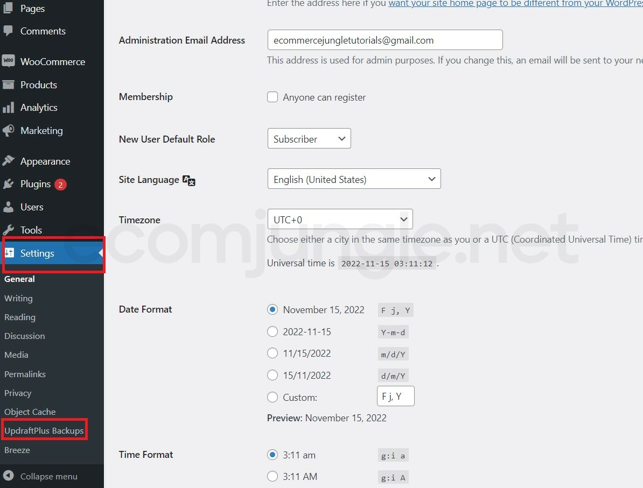The image size is (643, 488).
Task: Click the Administration Email Address field
Action: click(385, 40)
